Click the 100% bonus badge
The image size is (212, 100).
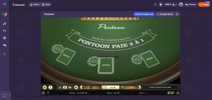207,2
